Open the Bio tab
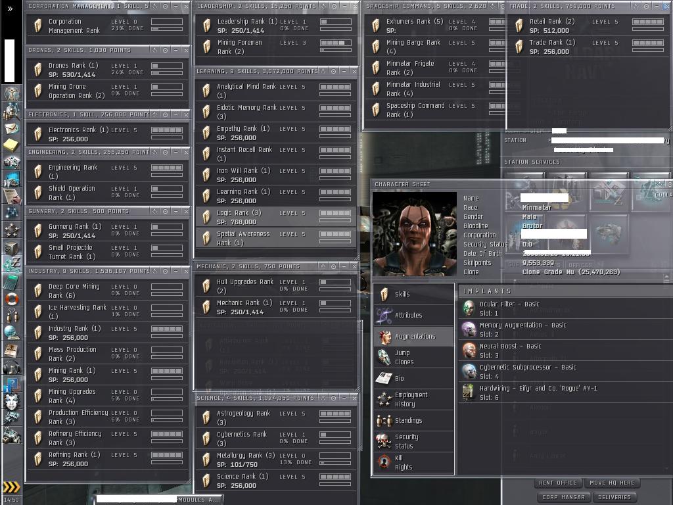This screenshot has height=505, width=673. tap(414, 378)
